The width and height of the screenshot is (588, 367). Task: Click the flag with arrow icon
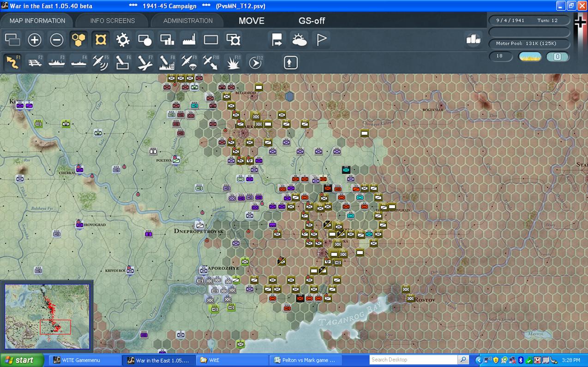(277, 40)
